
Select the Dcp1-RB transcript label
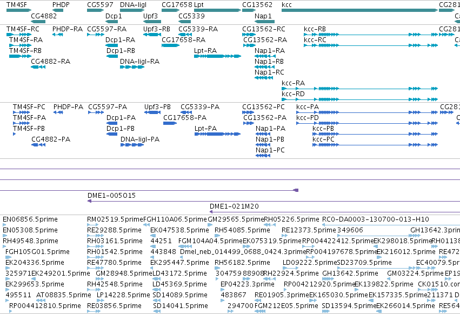[x=121, y=51]
